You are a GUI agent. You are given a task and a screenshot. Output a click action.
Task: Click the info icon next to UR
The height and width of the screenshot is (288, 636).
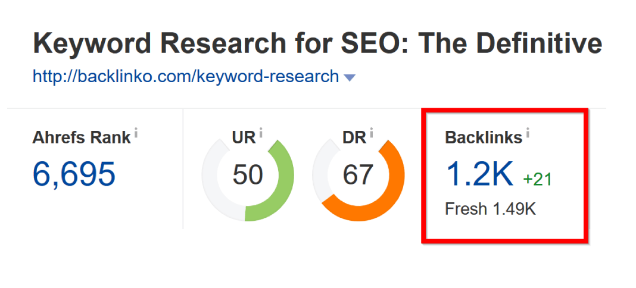[x=260, y=133]
